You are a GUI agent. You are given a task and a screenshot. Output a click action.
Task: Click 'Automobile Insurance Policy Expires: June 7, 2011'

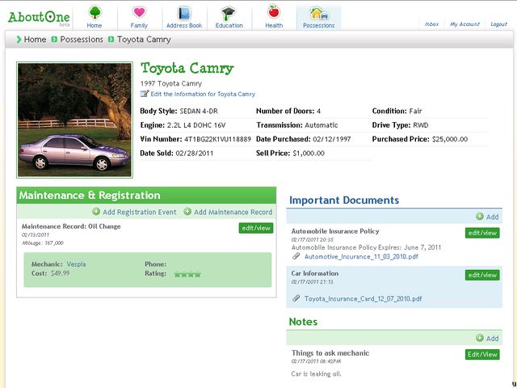(366, 247)
